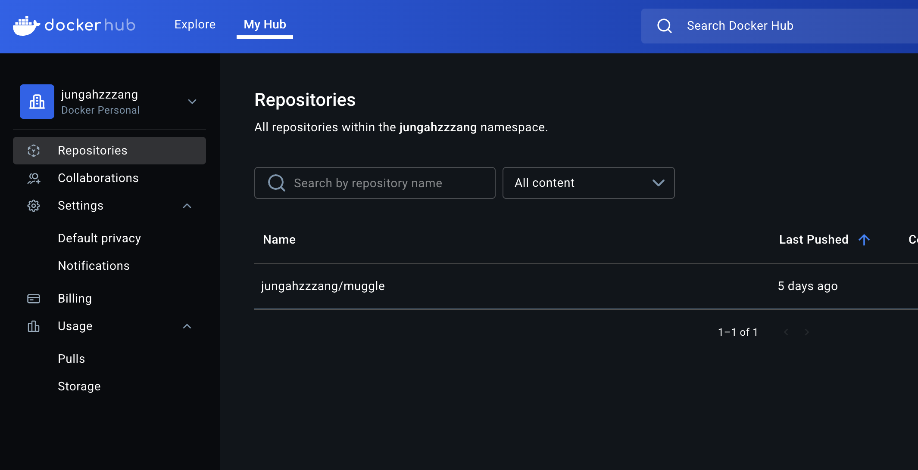Switch to the Explore tab
The height and width of the screenshot is (470, 918).
coord(195,25)
